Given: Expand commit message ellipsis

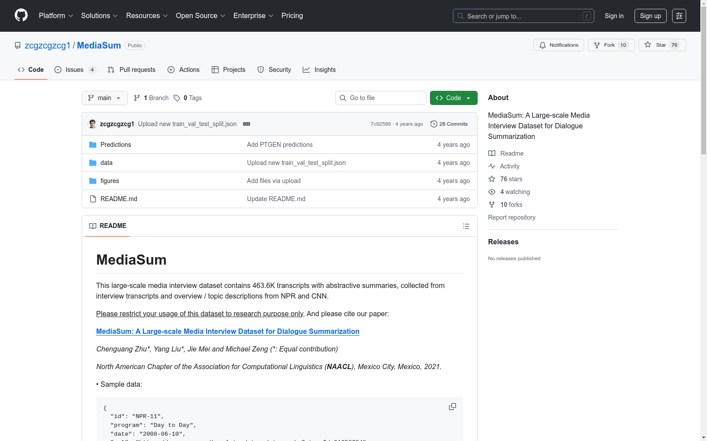Looking at the screenshot, I should 247,124.
